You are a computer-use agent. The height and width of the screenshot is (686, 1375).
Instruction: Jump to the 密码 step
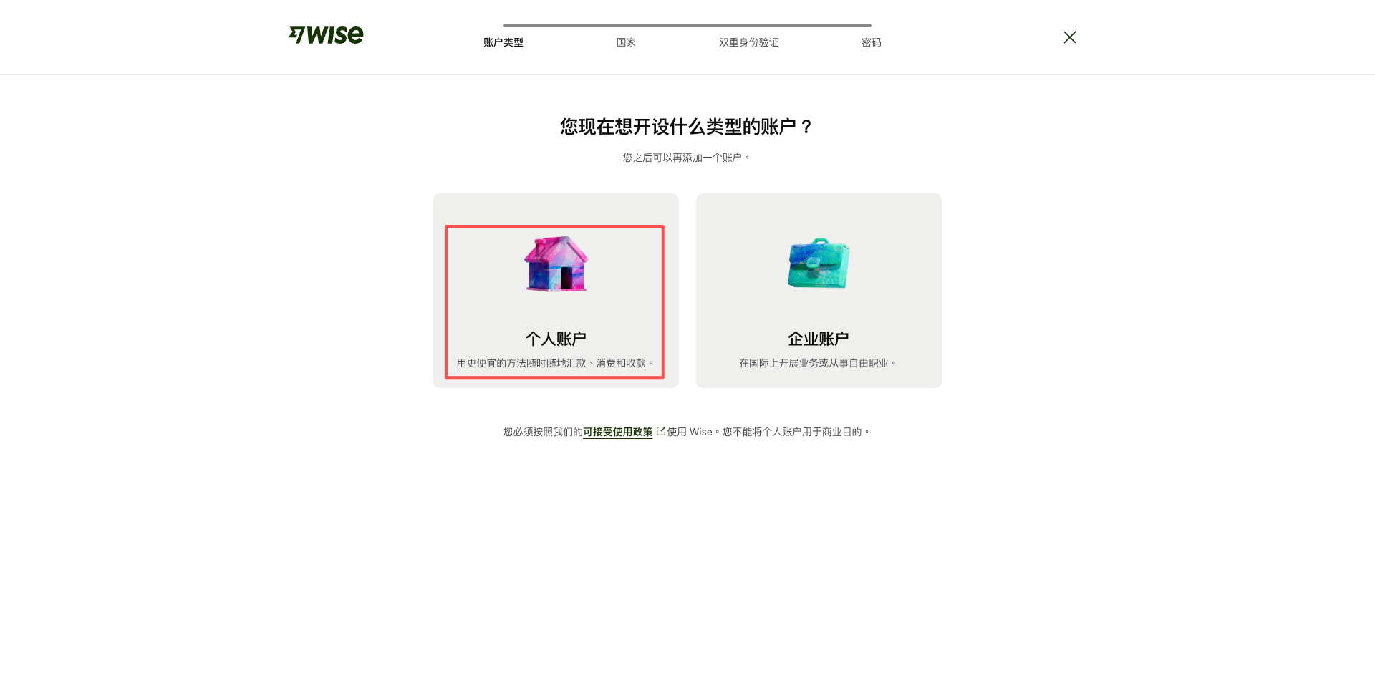871,42
